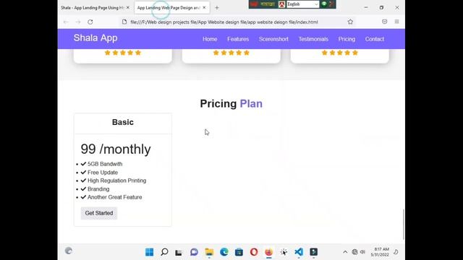This screenshot has width=463, height=260.
Task: Open network settings from system tray
Action: click(x=354, y=252)
